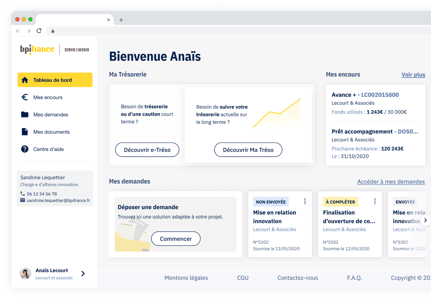This screenshot has width=431, height=299.
Task: Click the phone icon in advisor card
Action: click(23, 194)
